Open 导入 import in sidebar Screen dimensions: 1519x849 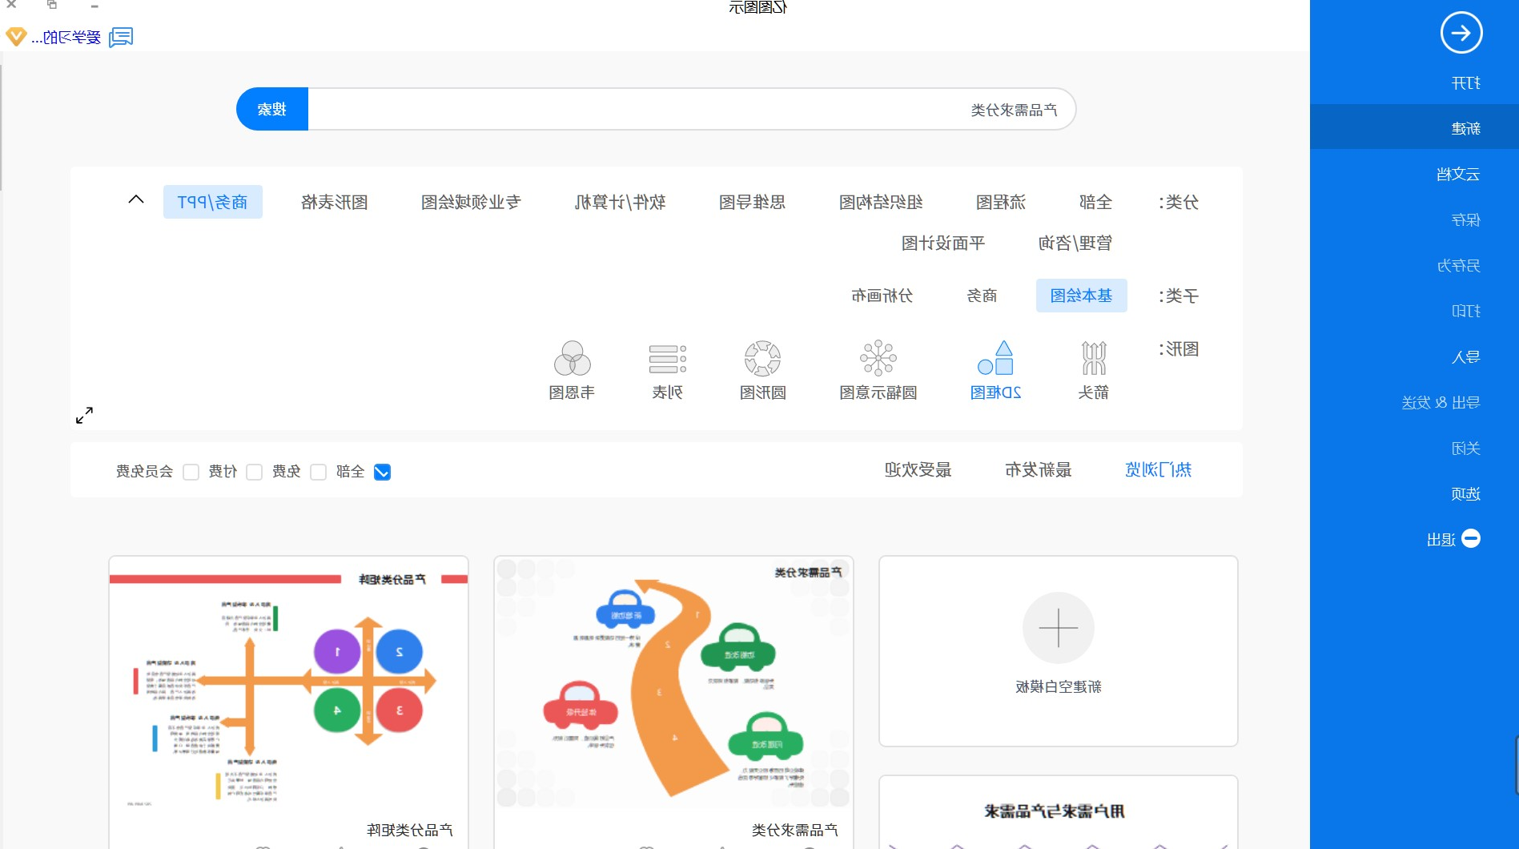1465,356
